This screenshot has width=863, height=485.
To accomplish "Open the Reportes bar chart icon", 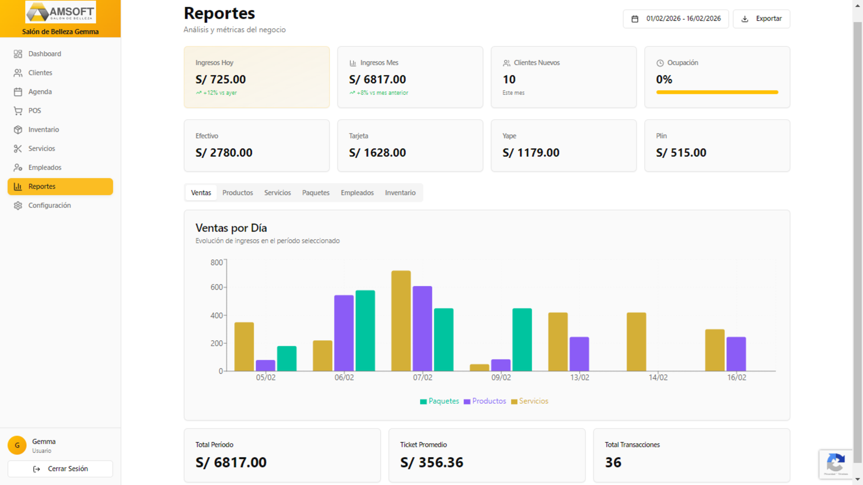I will [x=18, y=186].
